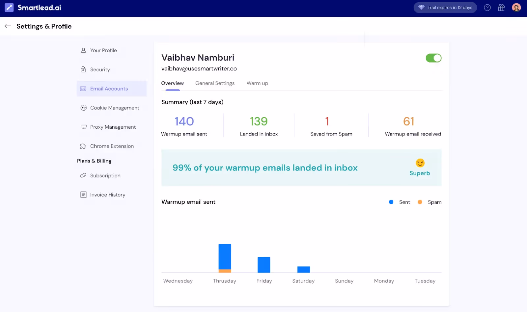Click the Invoice History document icon

pos(83,195)
